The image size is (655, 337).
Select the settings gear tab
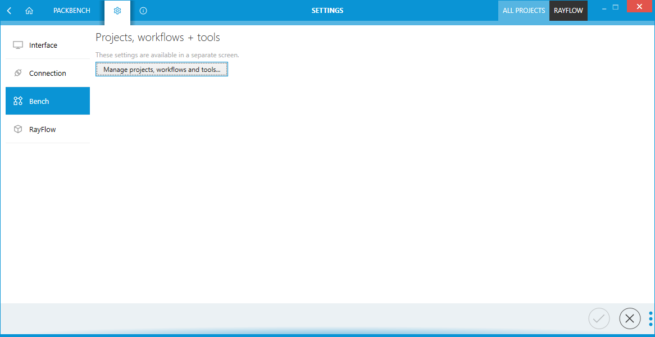(x=117, y=11)
